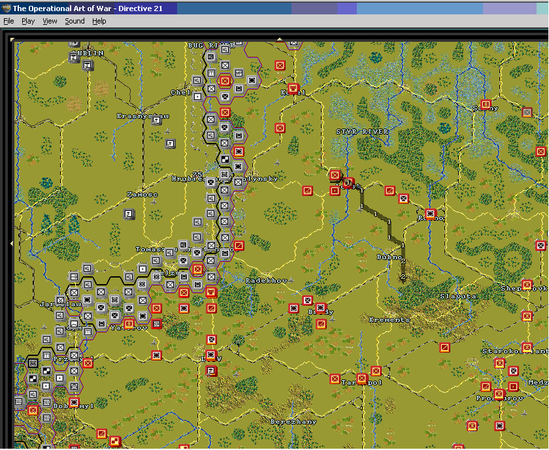Click the Zamosc city label
The image size is (549, 450).
click(142, 194)
